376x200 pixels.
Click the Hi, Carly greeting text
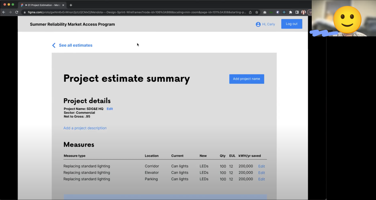click(x=268, y=24)
